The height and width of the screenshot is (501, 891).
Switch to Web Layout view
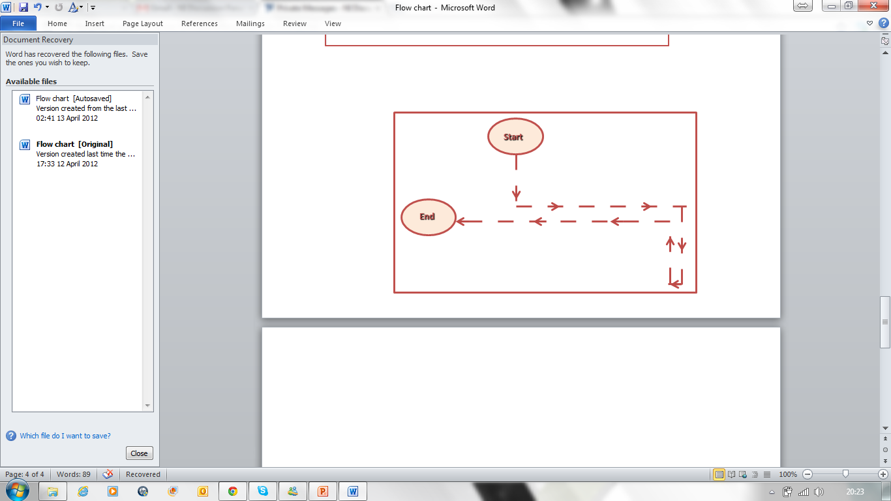744,474
